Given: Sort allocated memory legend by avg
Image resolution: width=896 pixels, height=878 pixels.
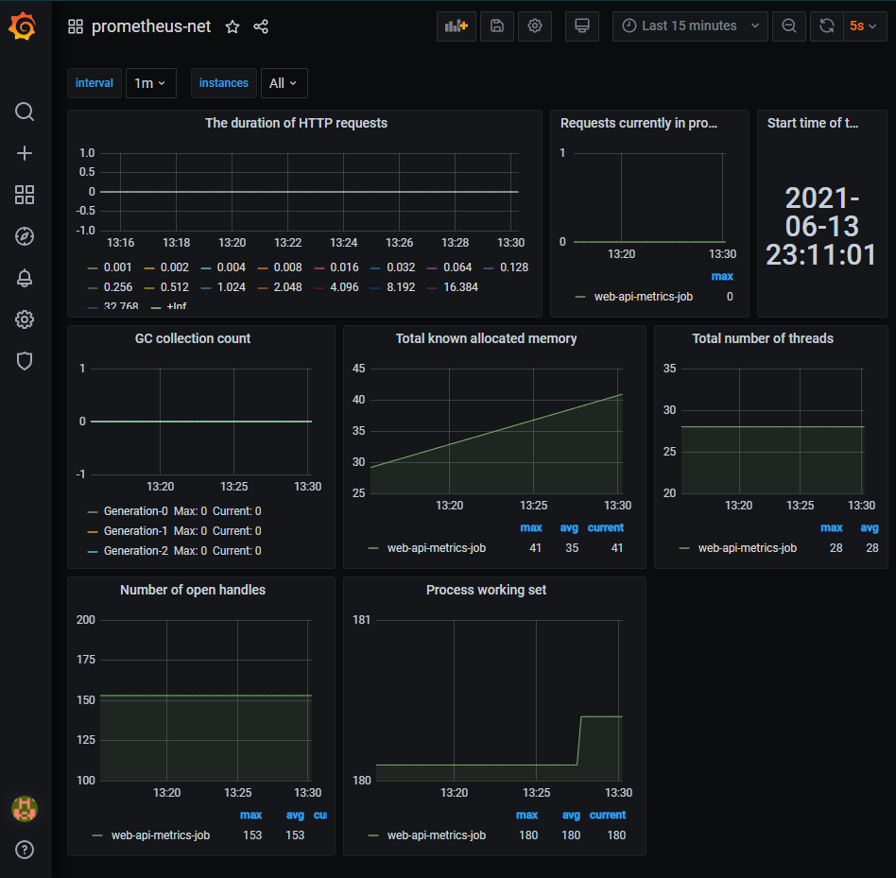Looking at the screenshot, I should point(569,527).
